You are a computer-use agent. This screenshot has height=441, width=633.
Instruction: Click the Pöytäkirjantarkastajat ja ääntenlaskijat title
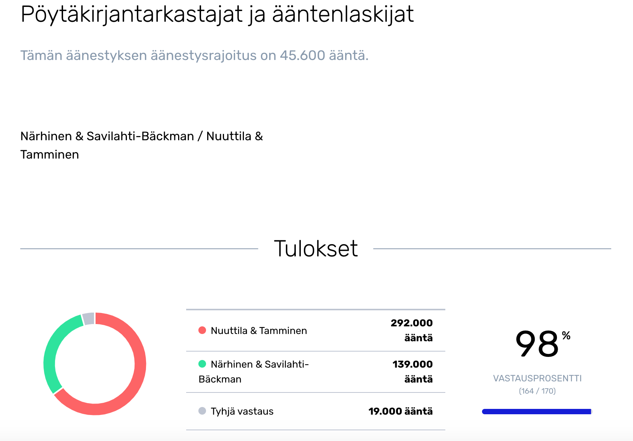pos(217,15)
